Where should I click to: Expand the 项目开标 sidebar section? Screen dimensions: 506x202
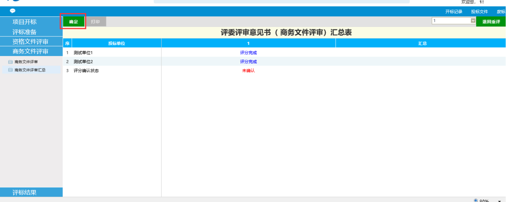[x=24, y=22]
